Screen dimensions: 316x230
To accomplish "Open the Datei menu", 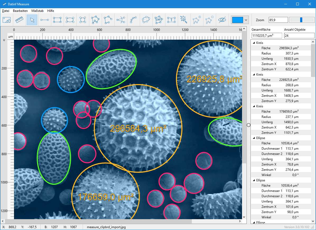I will [x=6, y=11].
